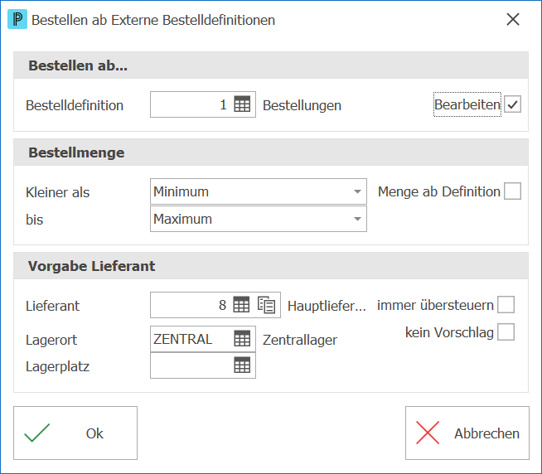The width and height of the screenshot is (542, 474).
Task: Expand the Minimum dropdown arrow
Action: coord(357,191)
